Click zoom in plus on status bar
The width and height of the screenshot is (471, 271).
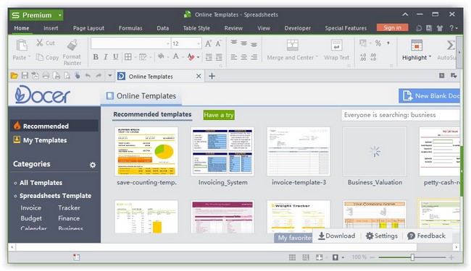point(451,257)
